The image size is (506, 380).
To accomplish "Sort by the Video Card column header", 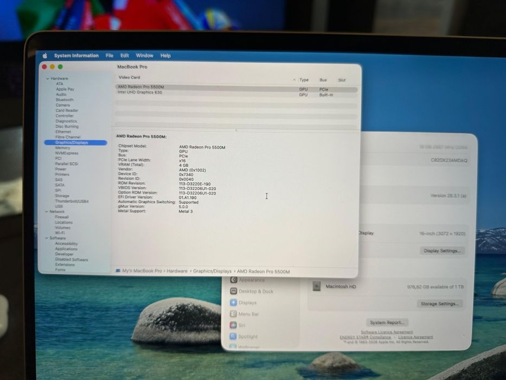I will 130,78.
